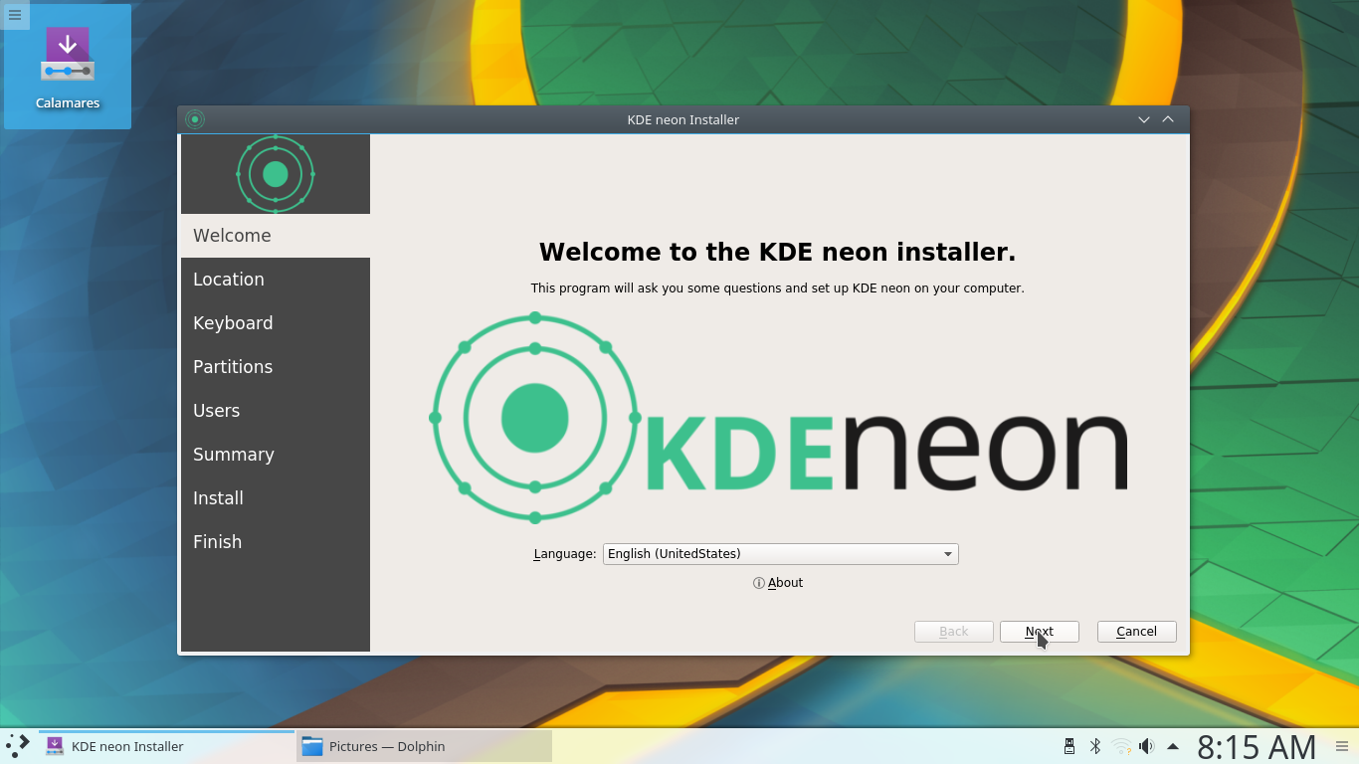This screenshot has height=764, width=1359.
Task: Open the Calamares desktop installer icon
Action: [68, 67]
